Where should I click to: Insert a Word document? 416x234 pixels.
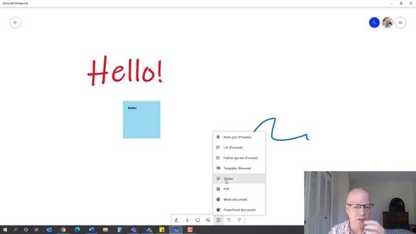pyautogui.click(x=239, y=200)
